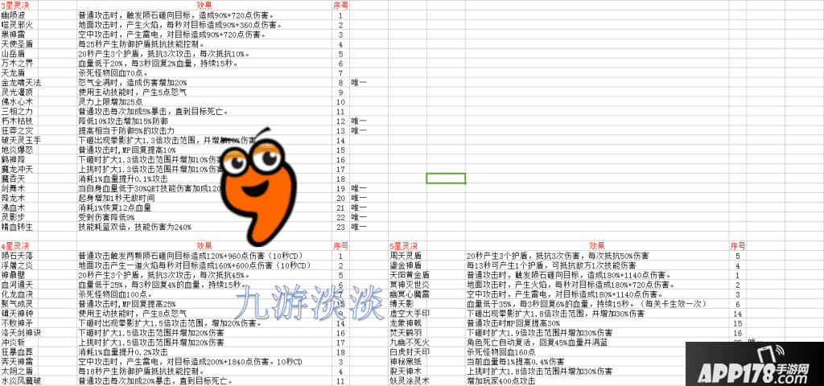Viewport: 824px width, 386px height.
Task: Click the 唯一 tag beside 金龙啸天法
Action: click(359, 83)
